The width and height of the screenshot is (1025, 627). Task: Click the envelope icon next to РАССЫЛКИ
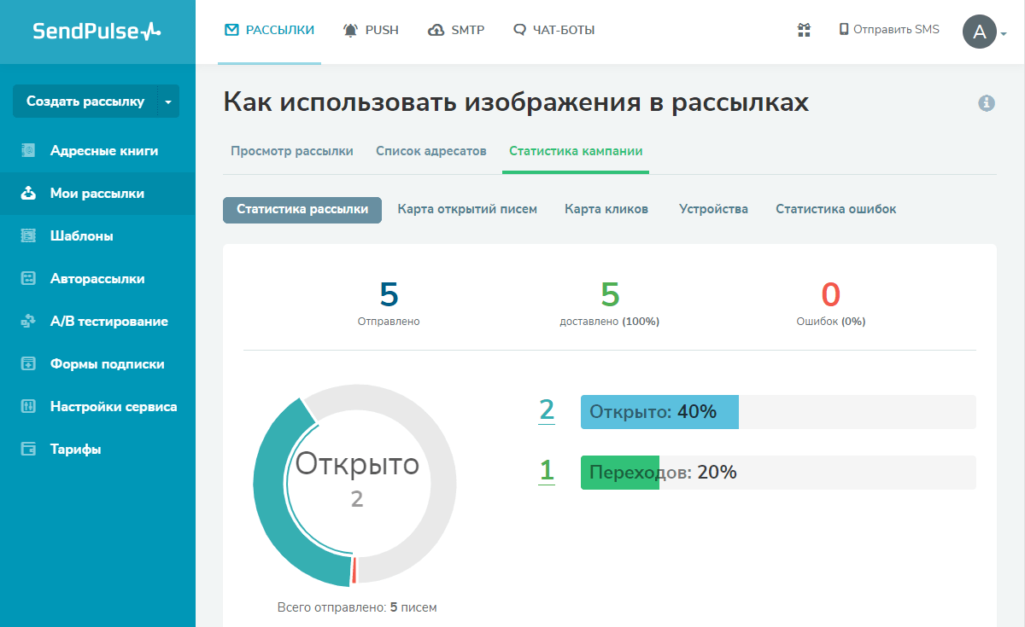click(x=231, y=30)
